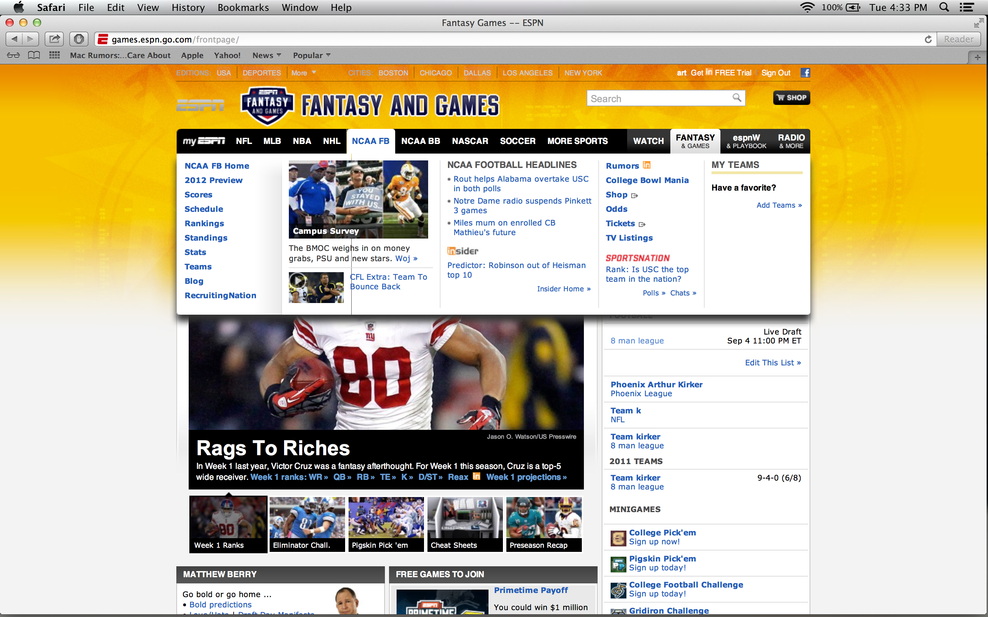Select the Eliminator Chall. thumbnail
Screen dimensions: 988x617
[307, 524]
